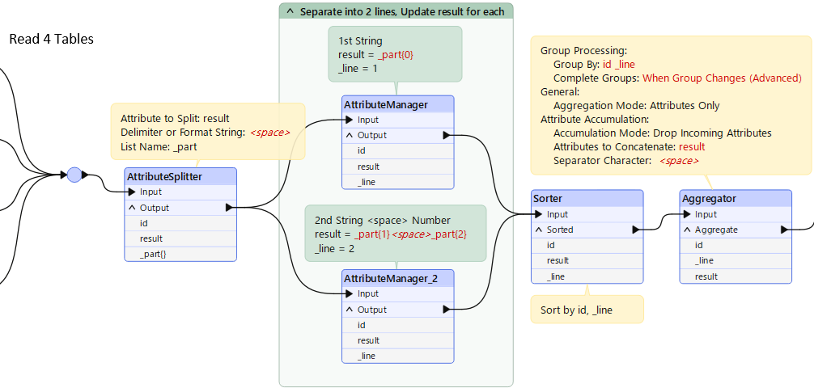
Task: Click the _line attribute in Aggregator
Action: coord(736,260)
